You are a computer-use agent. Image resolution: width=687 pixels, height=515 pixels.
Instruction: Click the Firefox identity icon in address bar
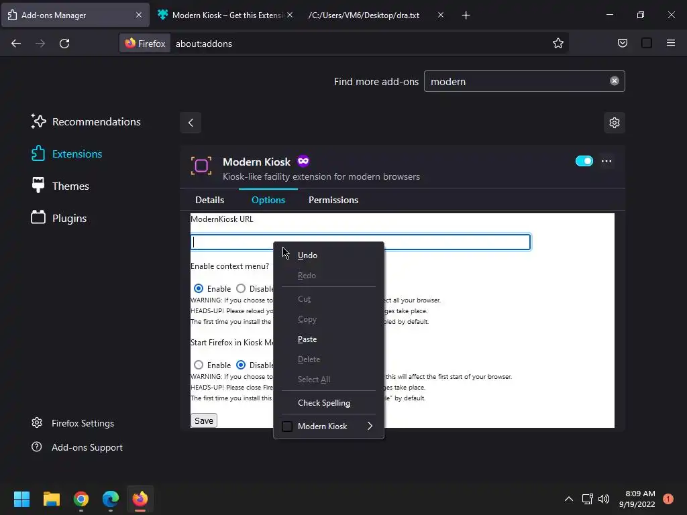(145, 44)
